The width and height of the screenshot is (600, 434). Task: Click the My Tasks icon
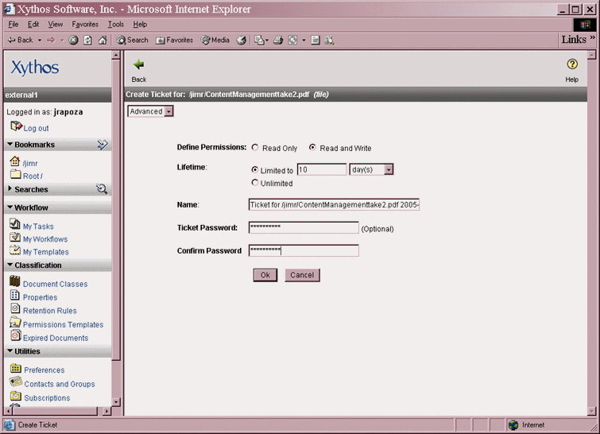pyautogui.click(x=15, y=223)
